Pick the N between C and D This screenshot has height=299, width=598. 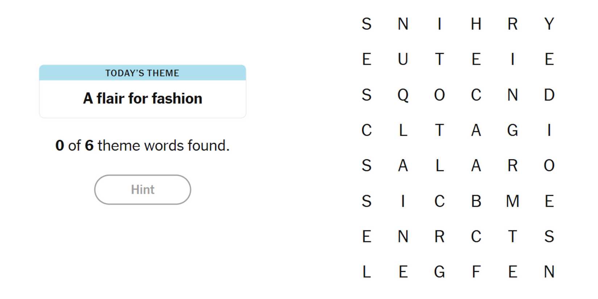(512, 95)
